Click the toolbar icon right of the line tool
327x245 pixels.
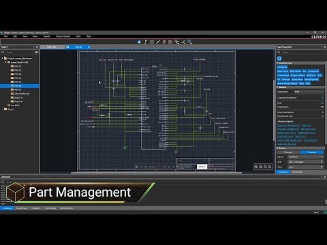pos(164,42)
